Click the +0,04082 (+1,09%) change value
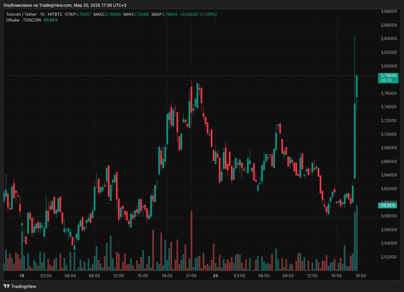404x292 pixels. (198, 14)
